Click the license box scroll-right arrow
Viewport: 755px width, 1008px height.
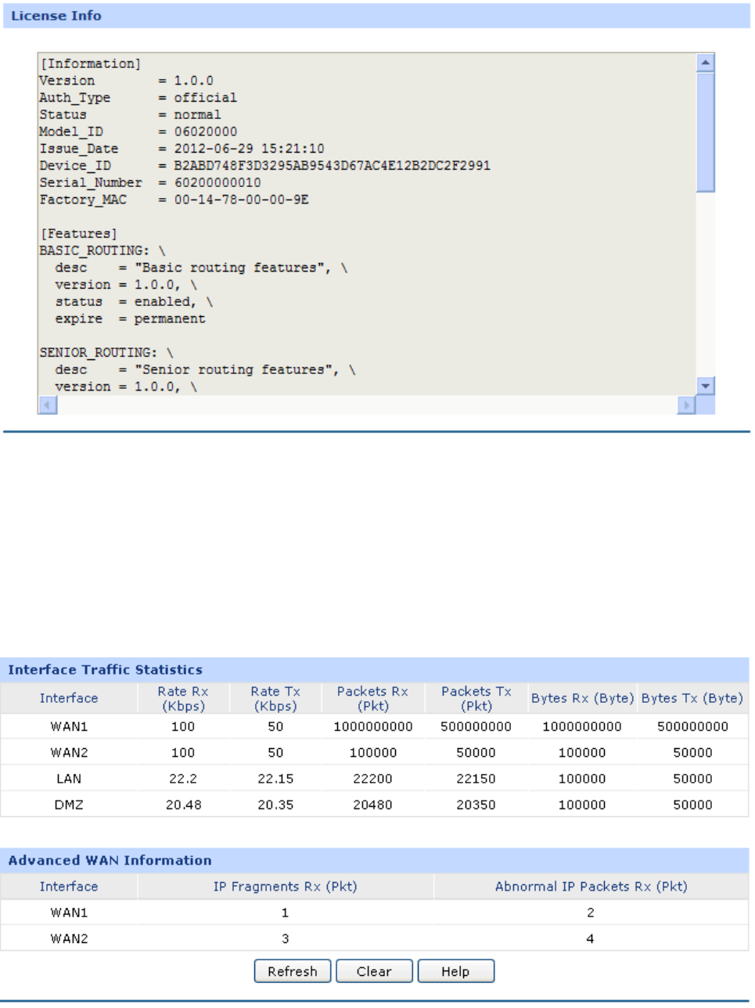(686, 405)
